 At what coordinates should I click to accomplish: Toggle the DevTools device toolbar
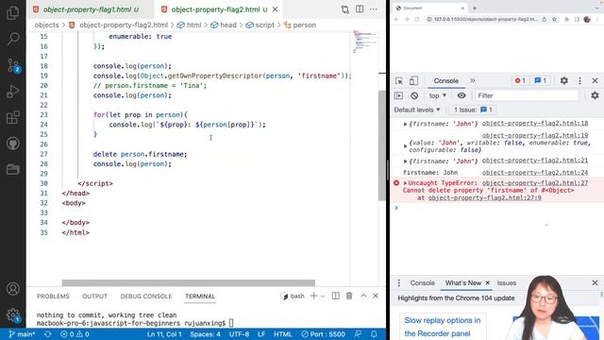tap(413, 80)
